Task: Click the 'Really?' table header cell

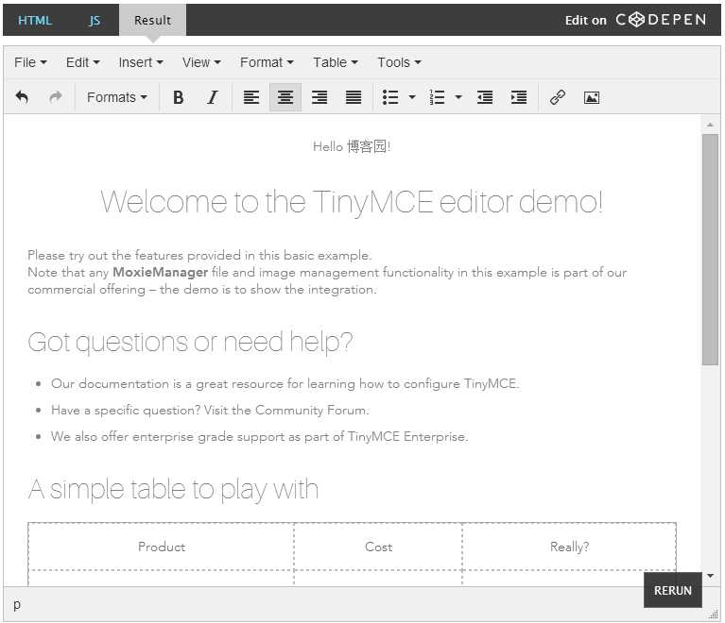Action: tap(569, 547)
